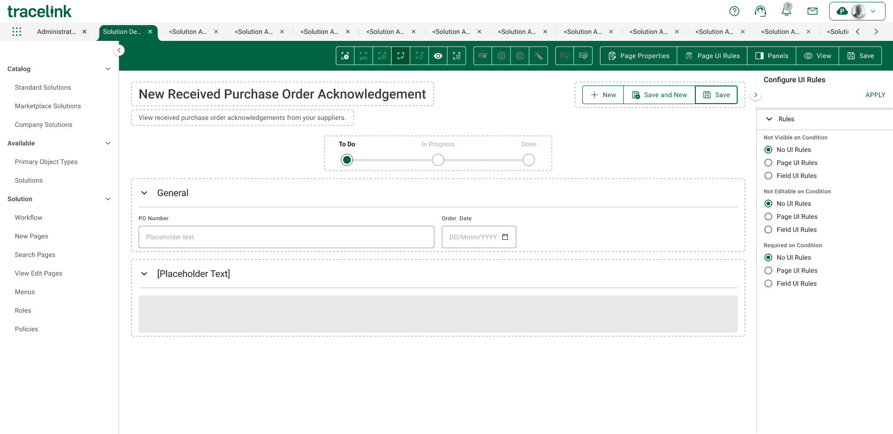
Task: Open Page Properties
Action: [x=639, y=56]
